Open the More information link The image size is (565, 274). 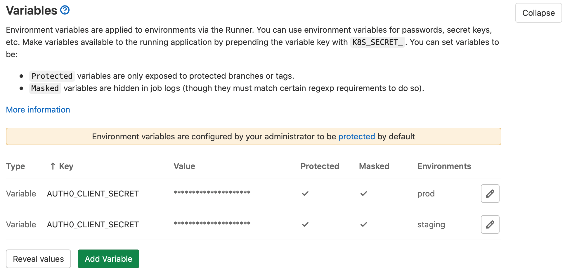tap(38, 110)
